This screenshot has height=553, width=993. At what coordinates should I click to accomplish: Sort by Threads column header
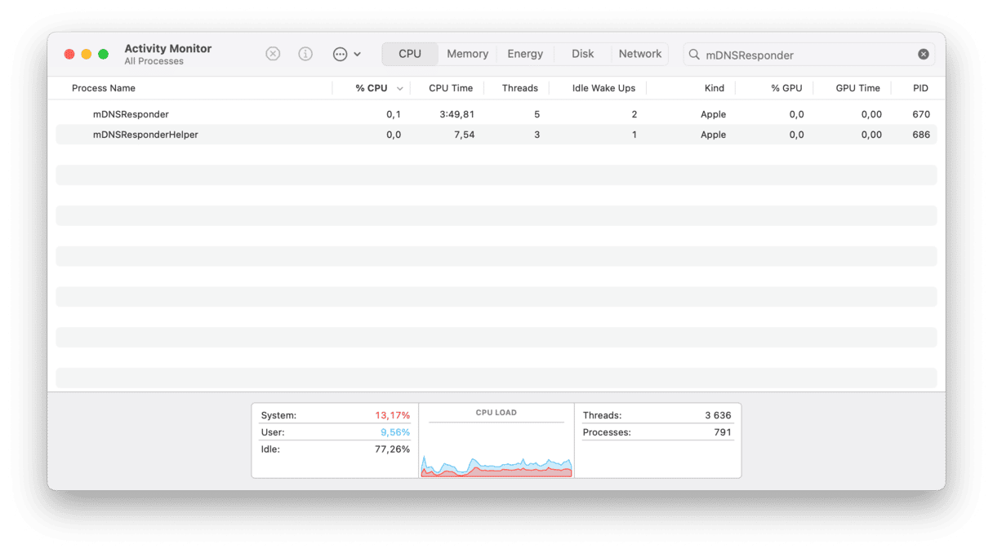coord(519,88)
